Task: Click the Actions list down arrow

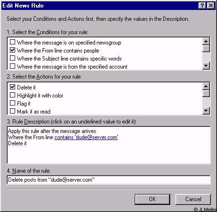Action: pos(206,111)
